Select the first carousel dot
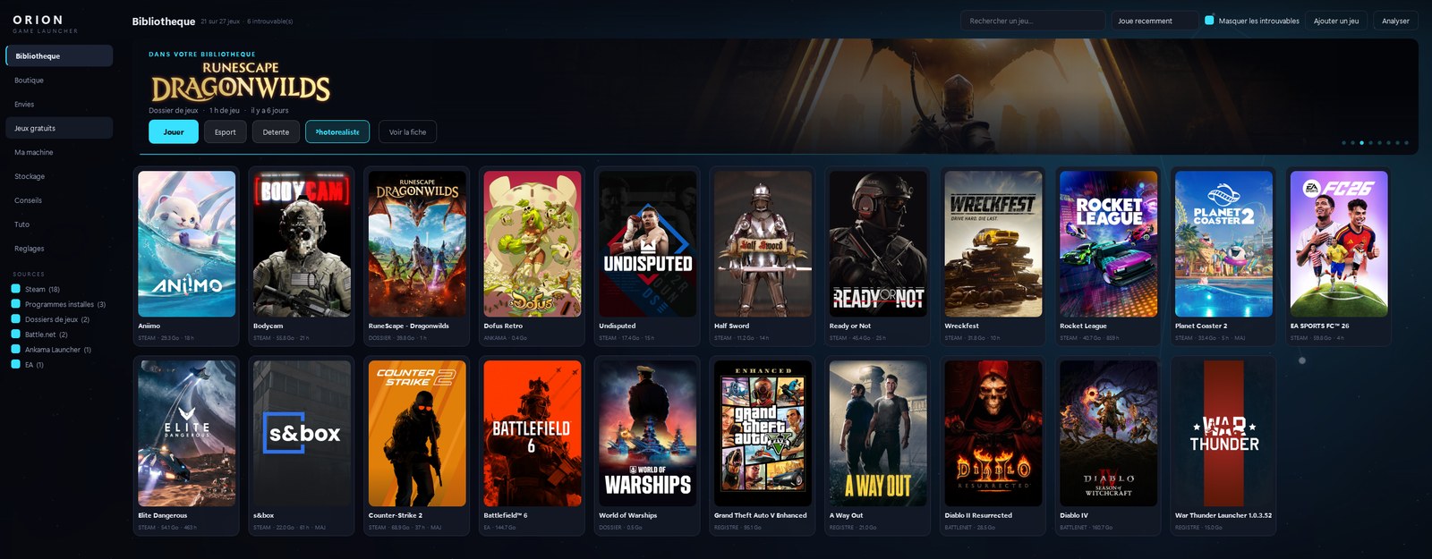1432x559 pixels. point(1343,143)
